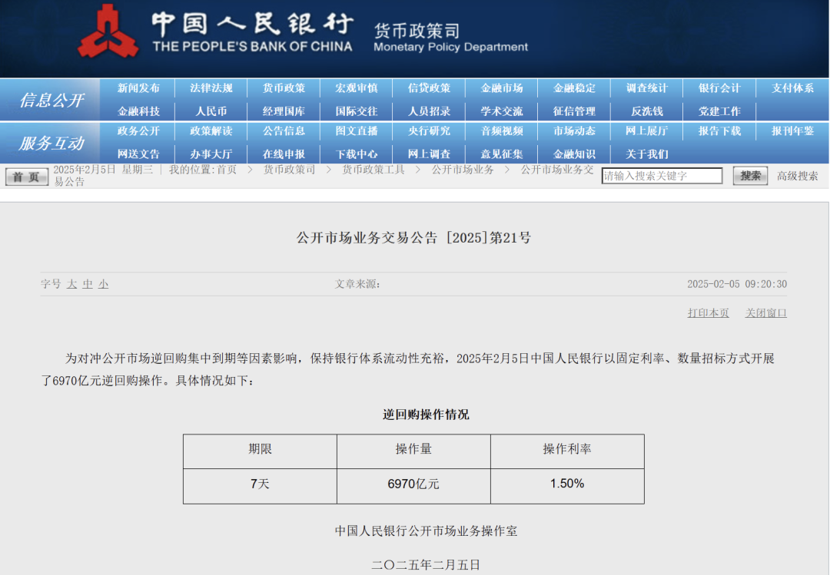Click the search keyword input field
The width and height of the screenshot is (830, 575).
(661, 176)
